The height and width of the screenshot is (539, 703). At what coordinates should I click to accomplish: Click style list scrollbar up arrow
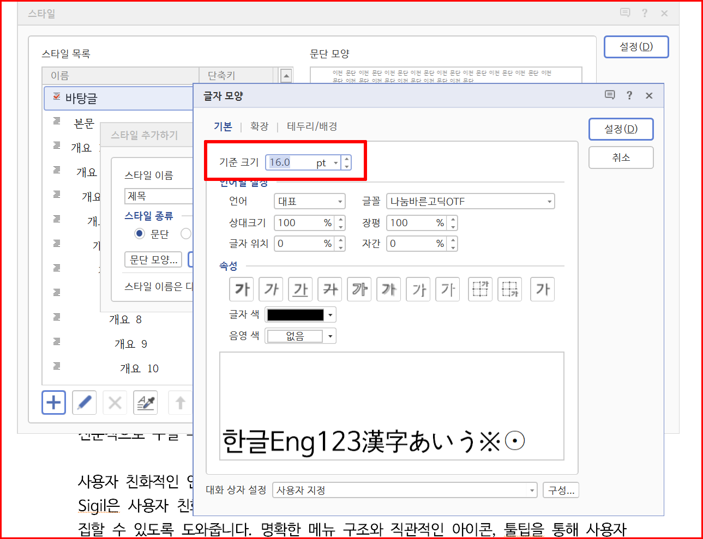(286, 76)
